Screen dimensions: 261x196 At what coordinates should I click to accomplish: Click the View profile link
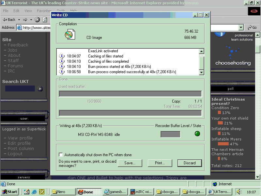[20, 138]
